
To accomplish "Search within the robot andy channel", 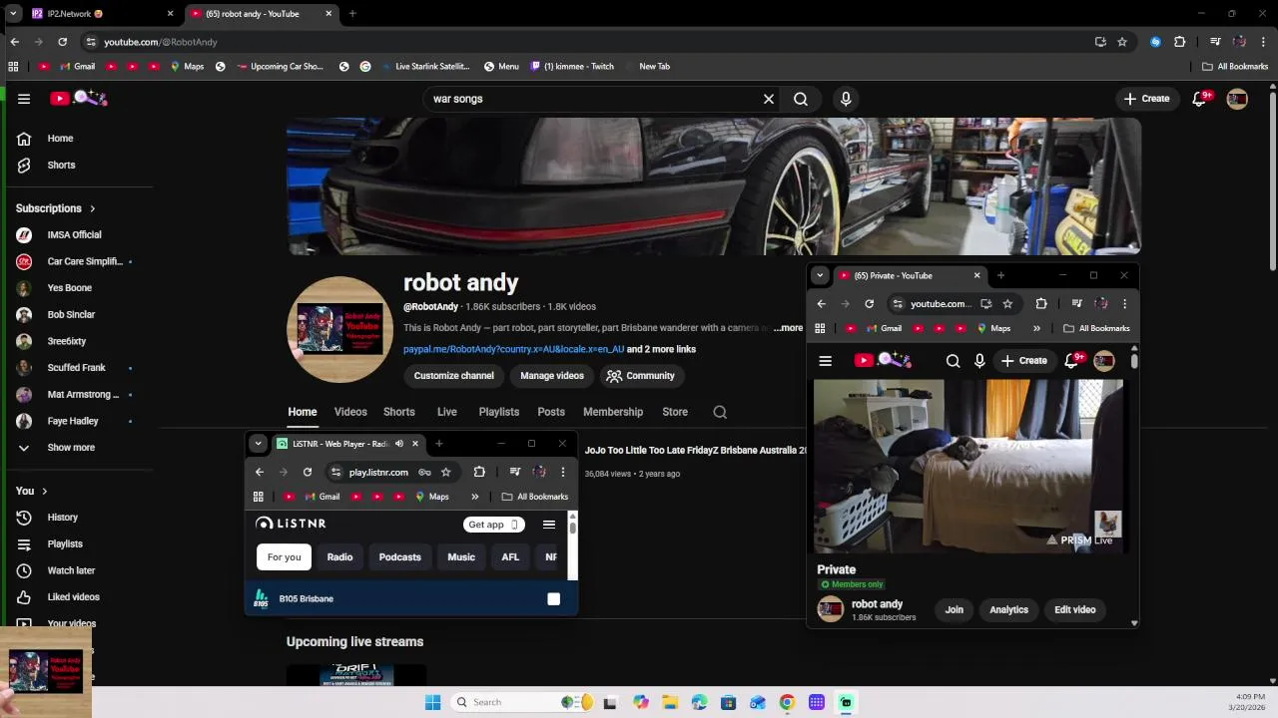I will click(720, 412).
